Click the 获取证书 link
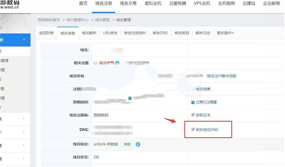285x167 pixels. (x=203, y=115)
